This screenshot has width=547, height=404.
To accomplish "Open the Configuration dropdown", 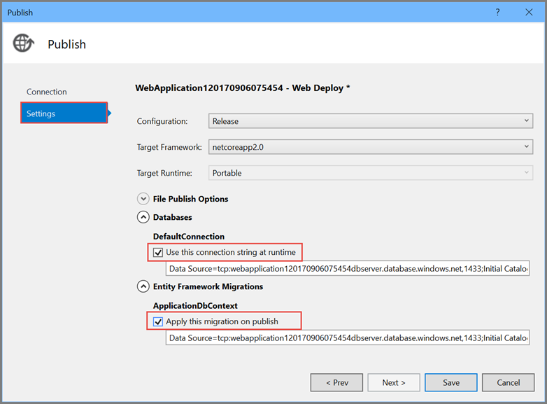I will 370,121.
